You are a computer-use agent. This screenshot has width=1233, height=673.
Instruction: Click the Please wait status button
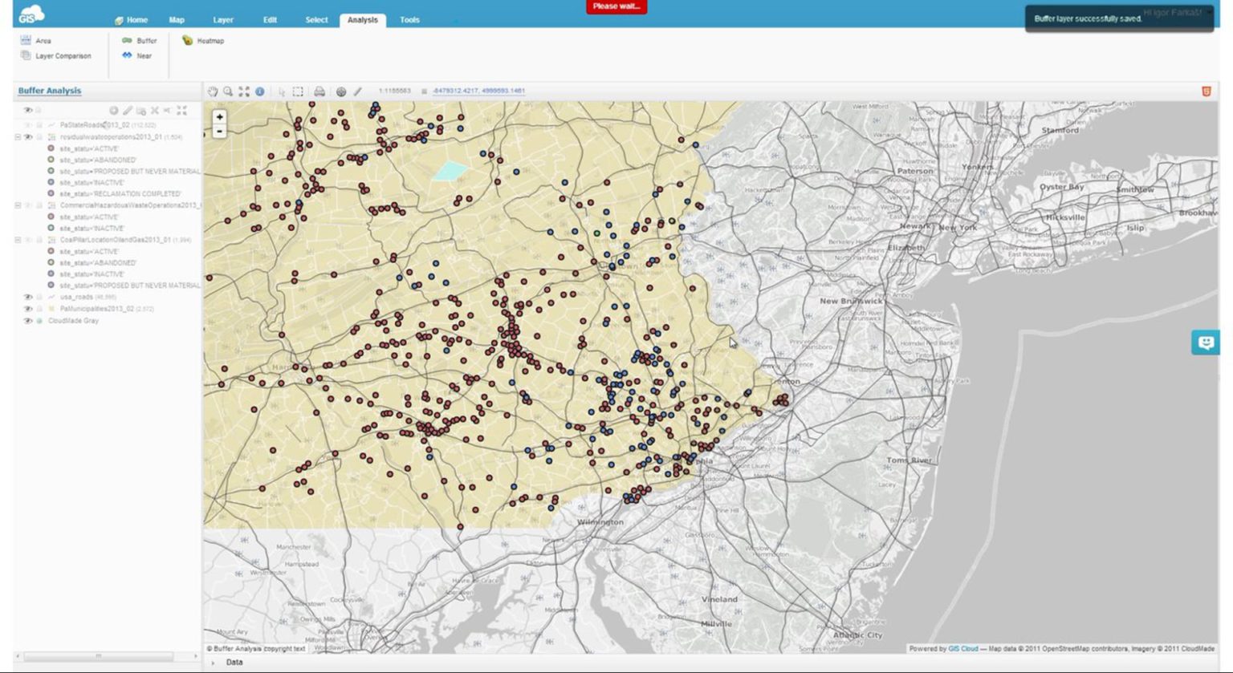pos(616,6)
